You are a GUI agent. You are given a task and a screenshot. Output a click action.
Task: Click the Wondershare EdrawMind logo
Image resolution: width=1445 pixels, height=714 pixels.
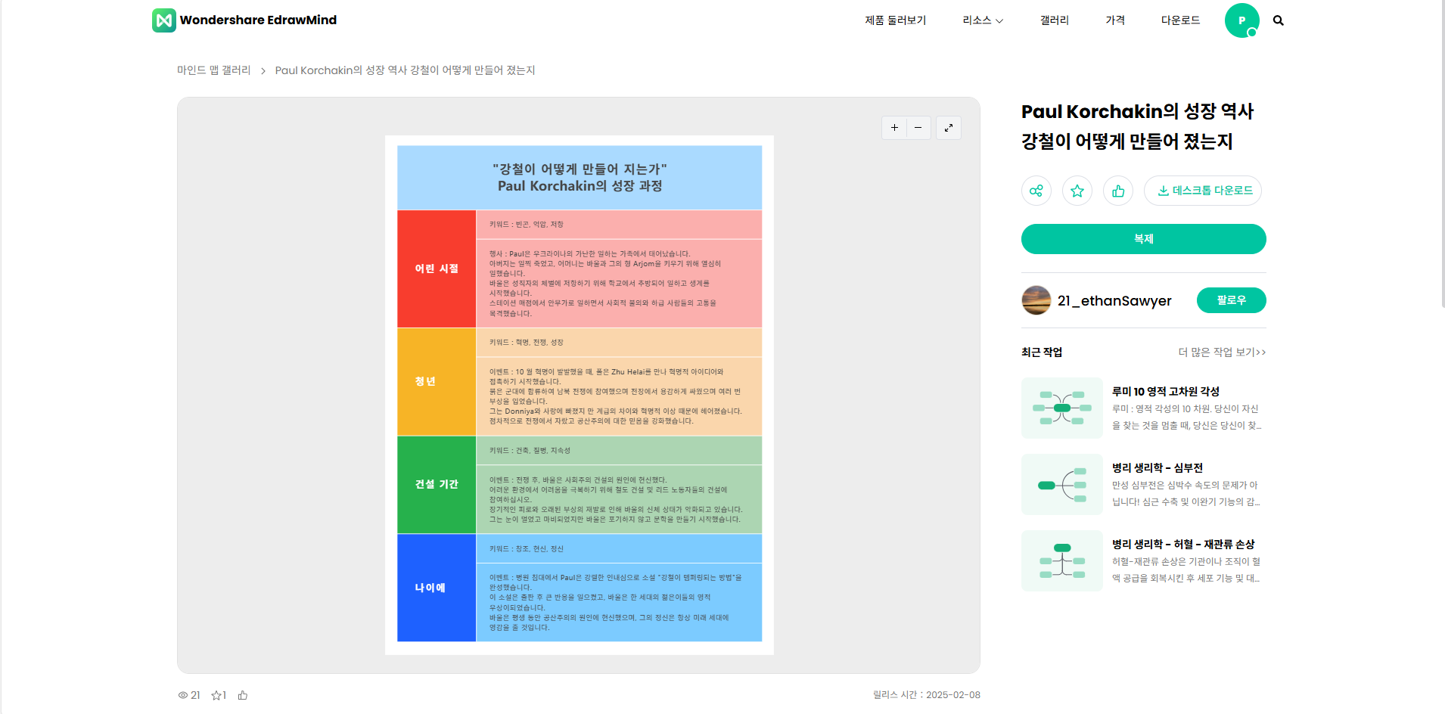coord(244,20)
